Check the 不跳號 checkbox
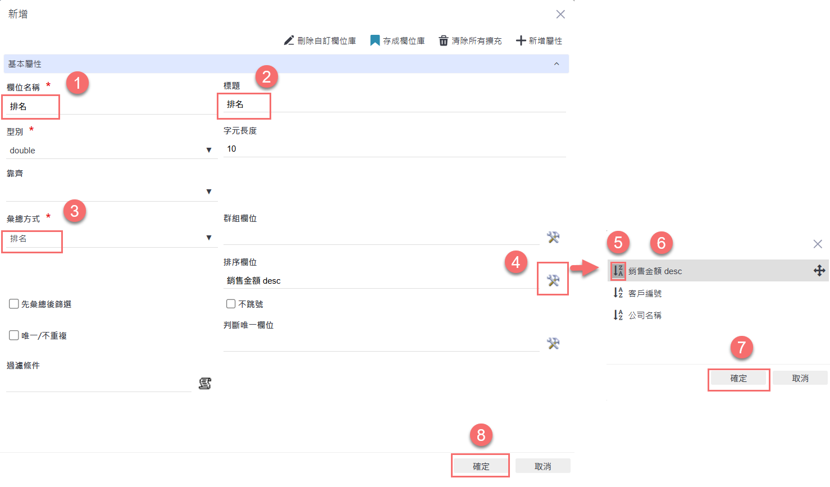Image resolution: width=830 pixels, height=487 pixels. click(231, 304)
